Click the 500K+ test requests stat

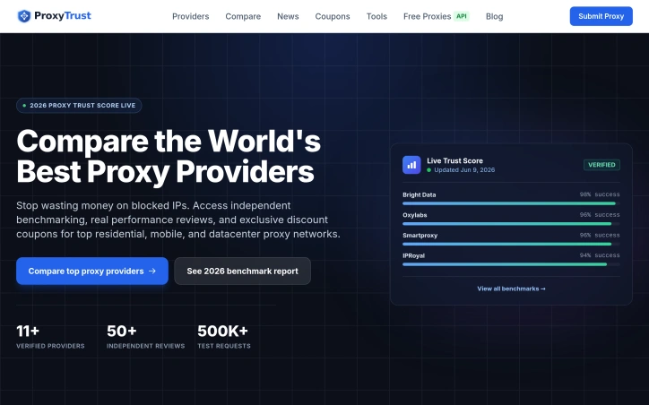click(224, 336)
